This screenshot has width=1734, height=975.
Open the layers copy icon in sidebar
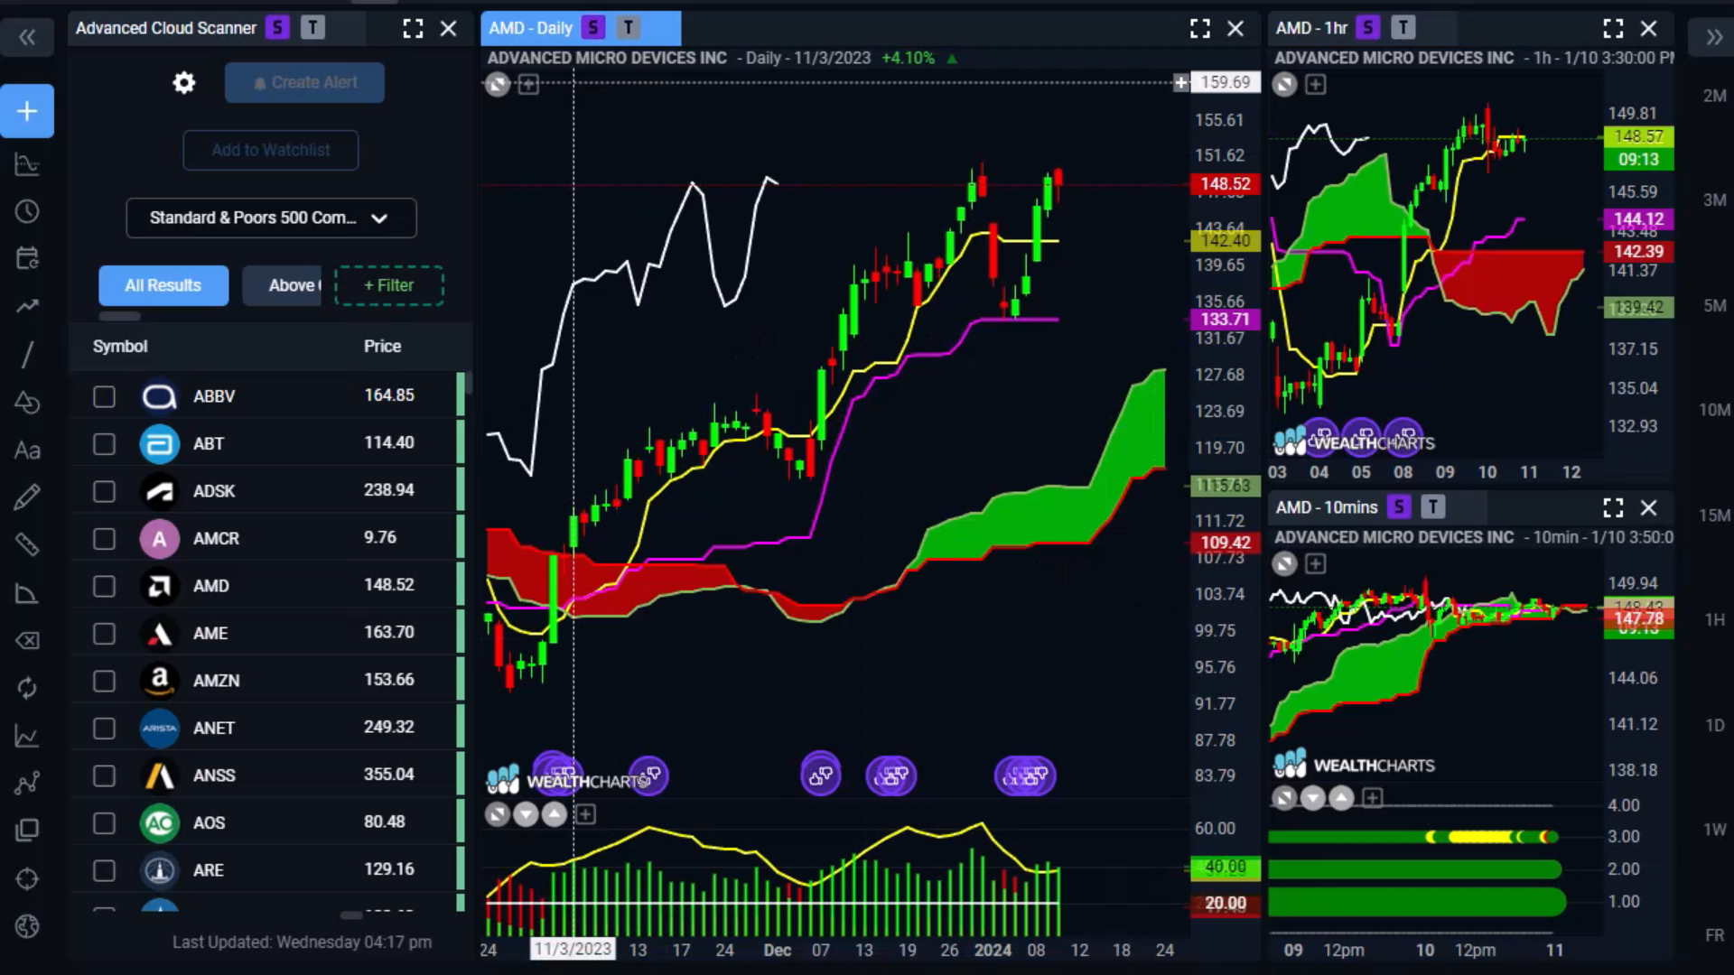pos(27,831)
